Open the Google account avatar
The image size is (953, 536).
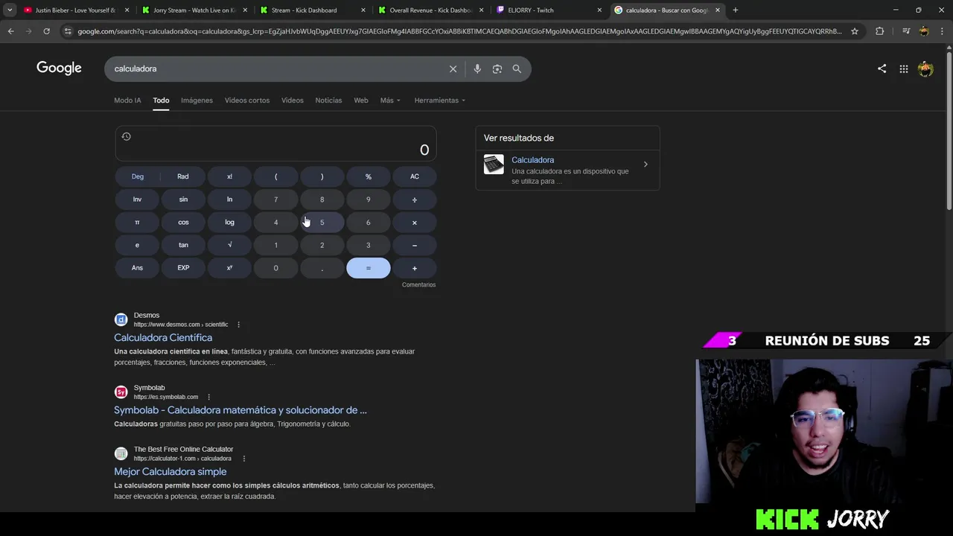click(x=925, y=68)
